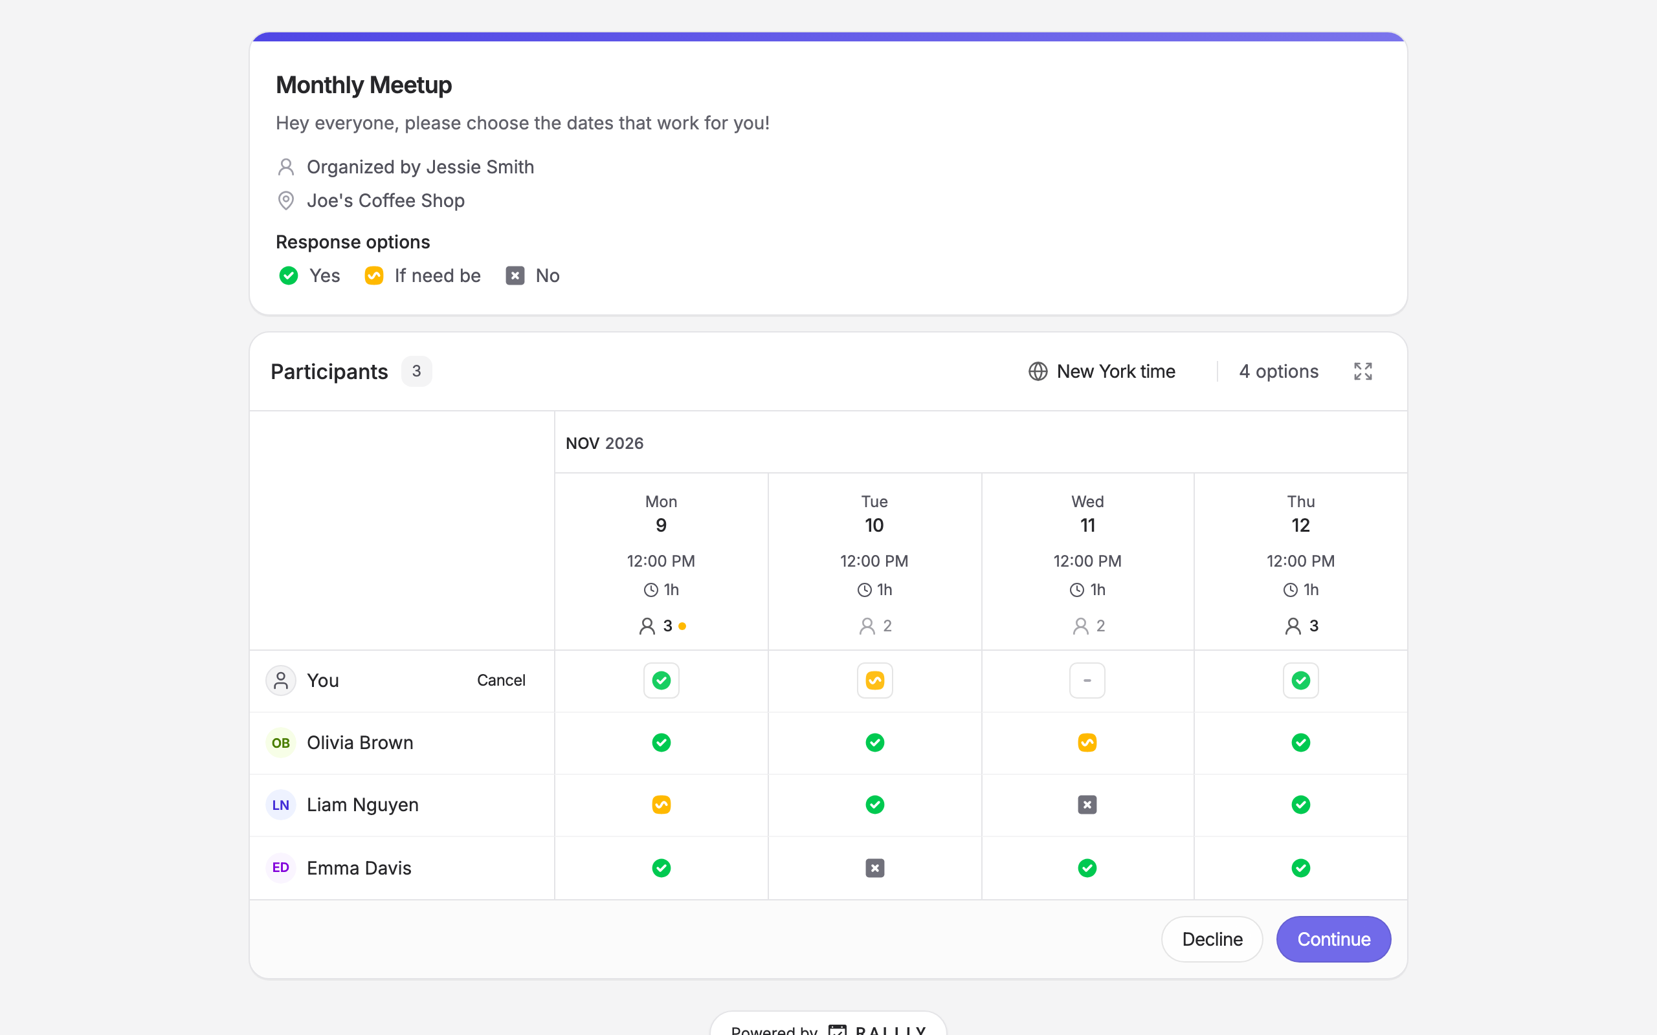Click the globe icon beside New York time
The width and height of the screenshot is (1657, 1035).
coord(1038,371)
